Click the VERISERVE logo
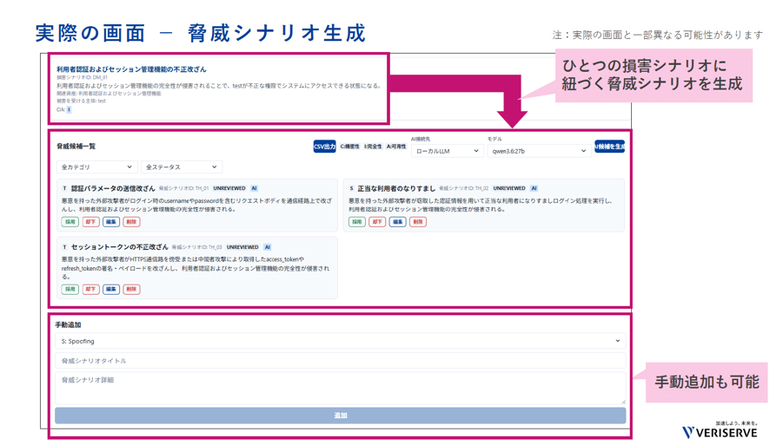Screen dimensions: 770x445 click(720, 431)
